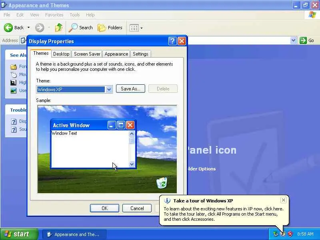Image resolution: width=320 pixels, height=240 pixels.
Task: Click the Mouse Pointers icon in See Also
Action: (14, 75)
